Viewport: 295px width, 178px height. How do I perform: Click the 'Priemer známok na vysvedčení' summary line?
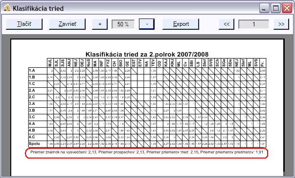(x=147, y=152)
